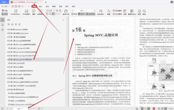The height and width of the screenshot is (110, 174).
Task: Toggle 双页 two-page view
Action: [x=81, y=14]
